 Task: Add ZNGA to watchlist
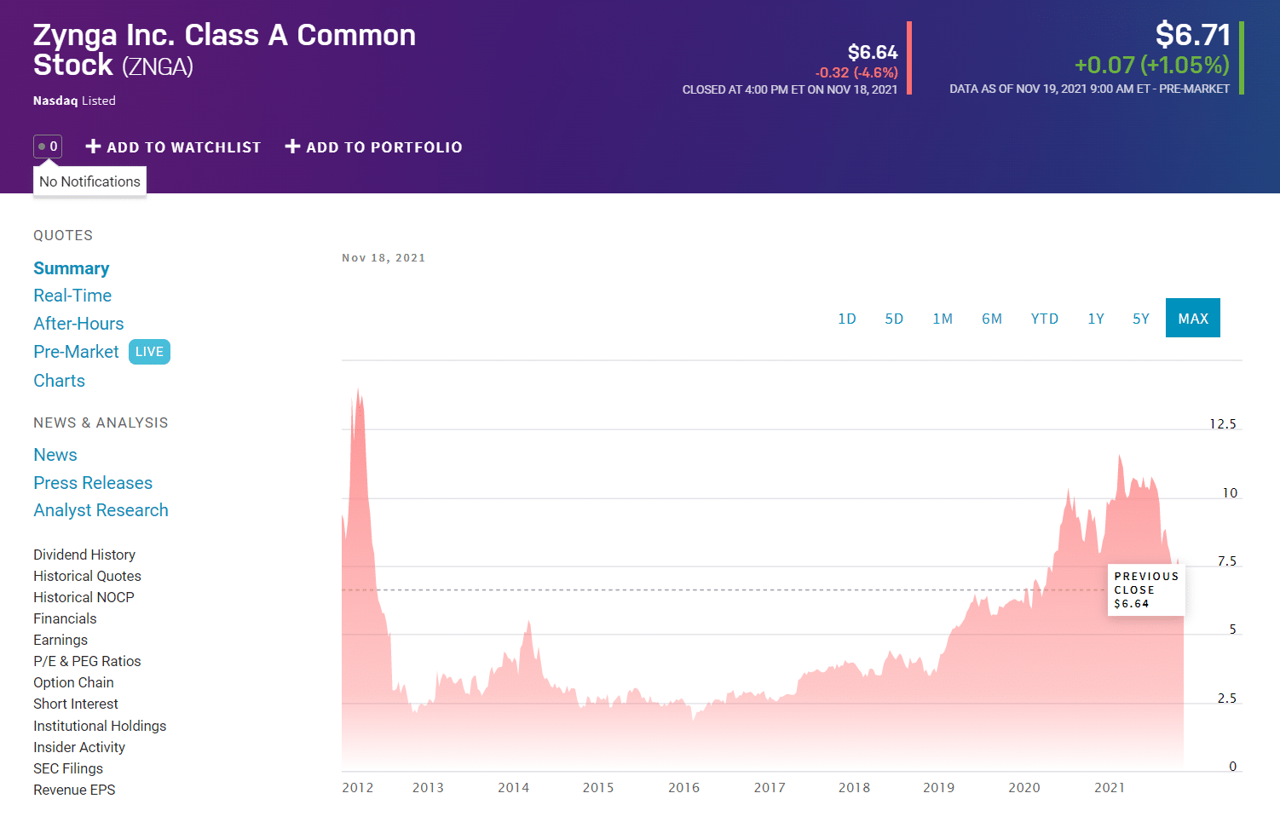(174, 147)
